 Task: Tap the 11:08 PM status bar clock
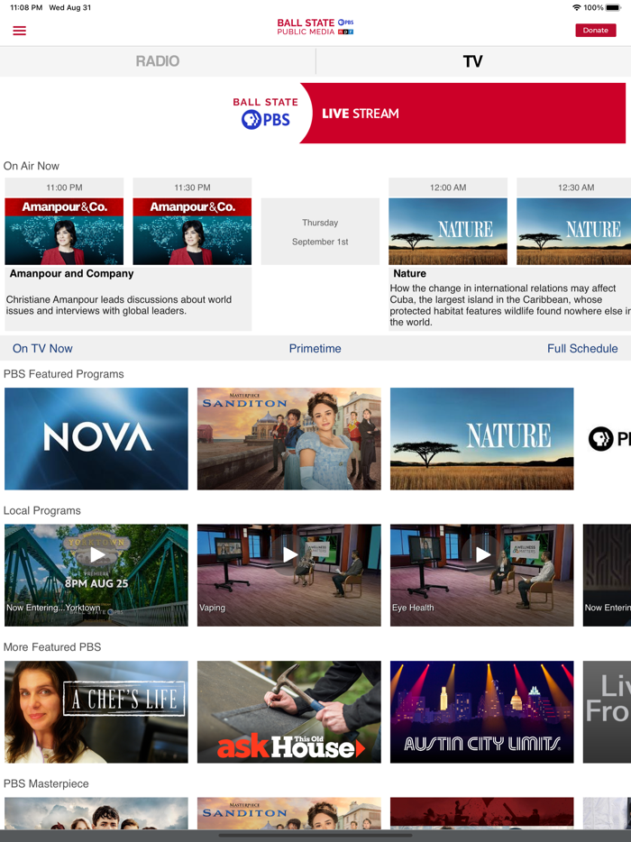point(26,7)
